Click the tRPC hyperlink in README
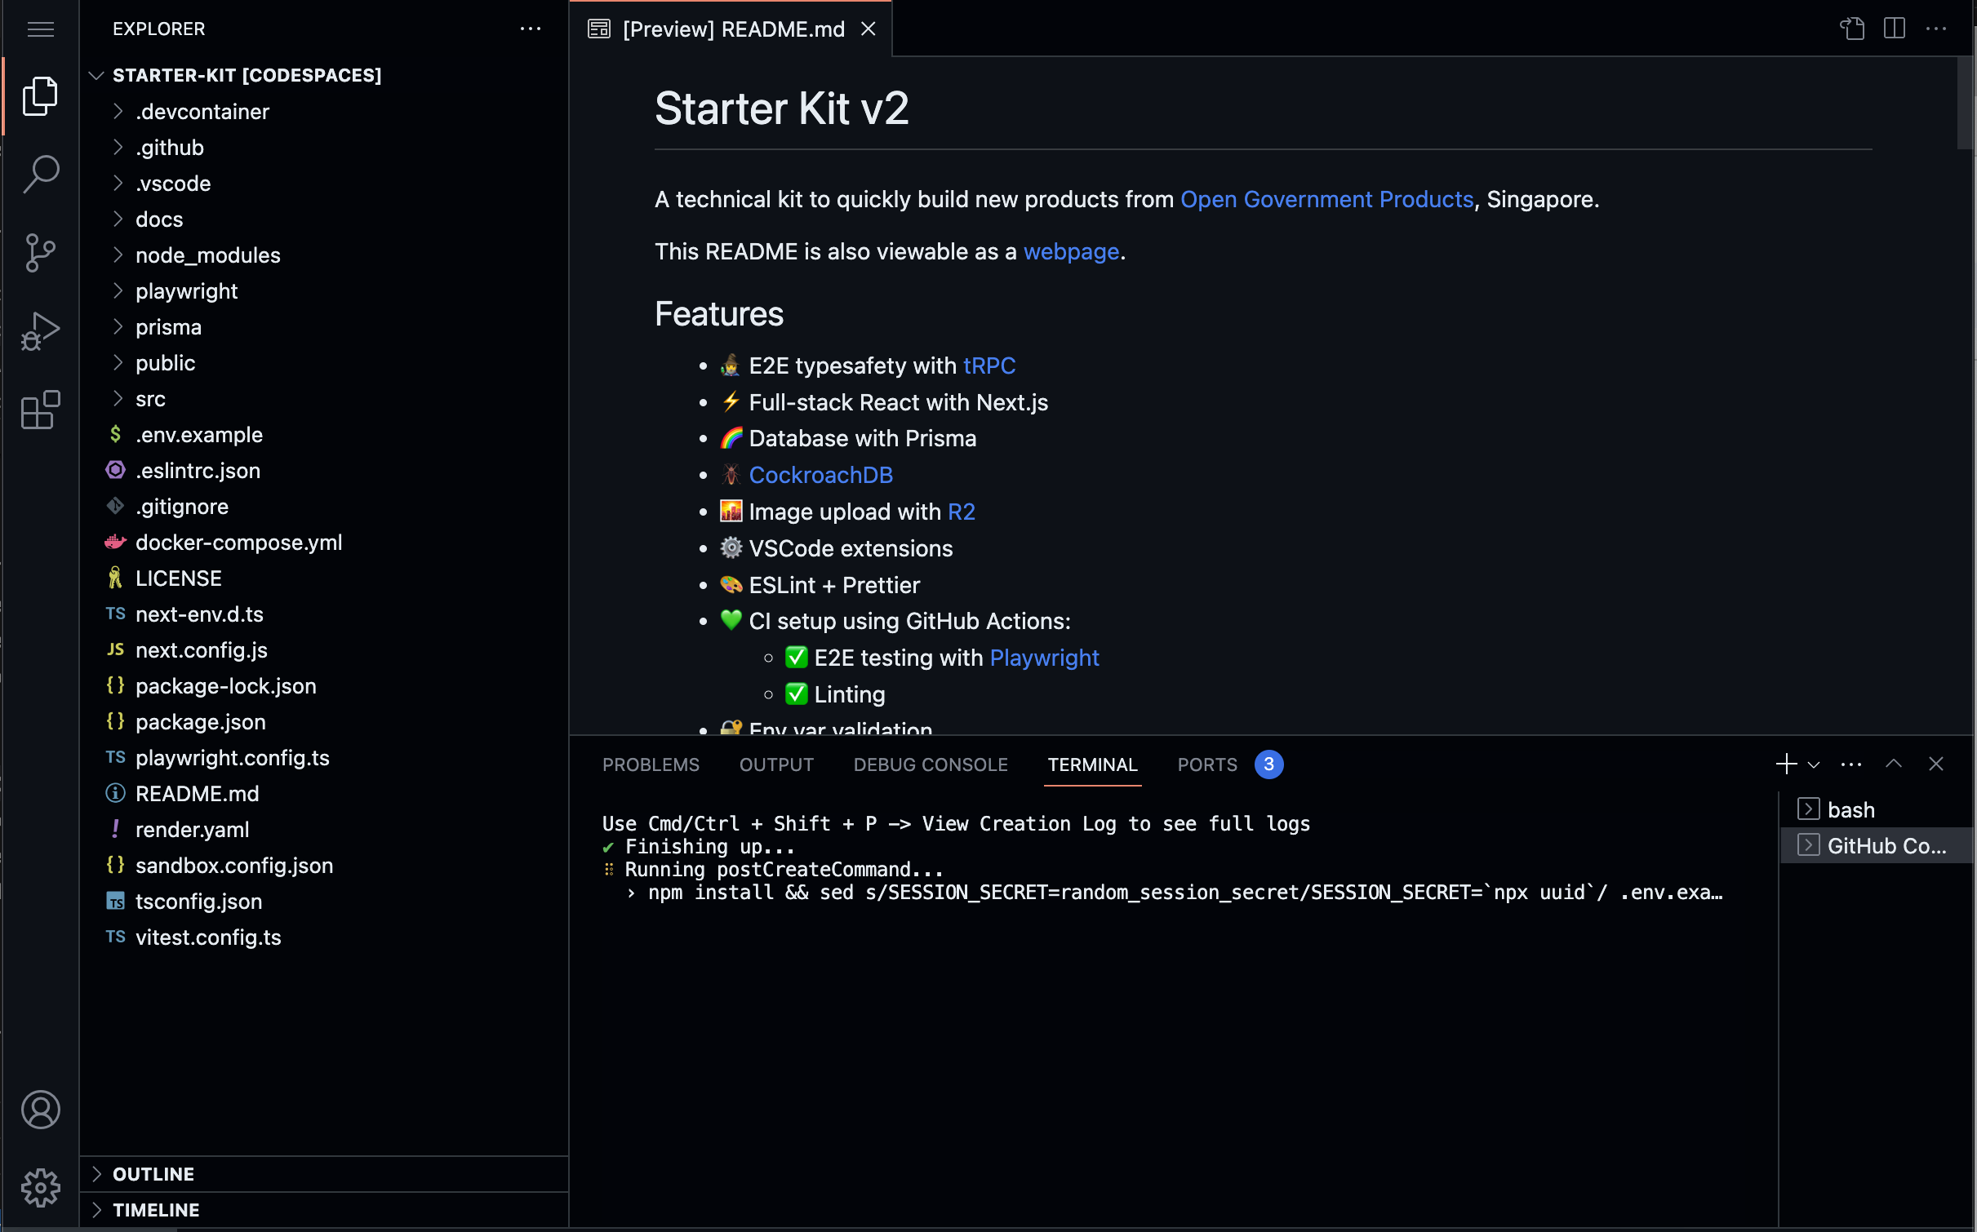 [x=989, y=365]
